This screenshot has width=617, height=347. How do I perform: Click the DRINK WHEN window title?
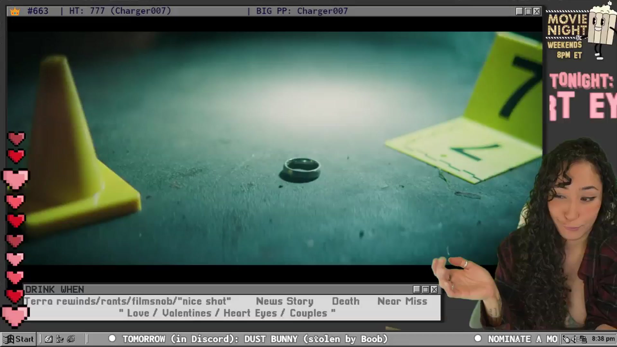(x=55, y=289)
